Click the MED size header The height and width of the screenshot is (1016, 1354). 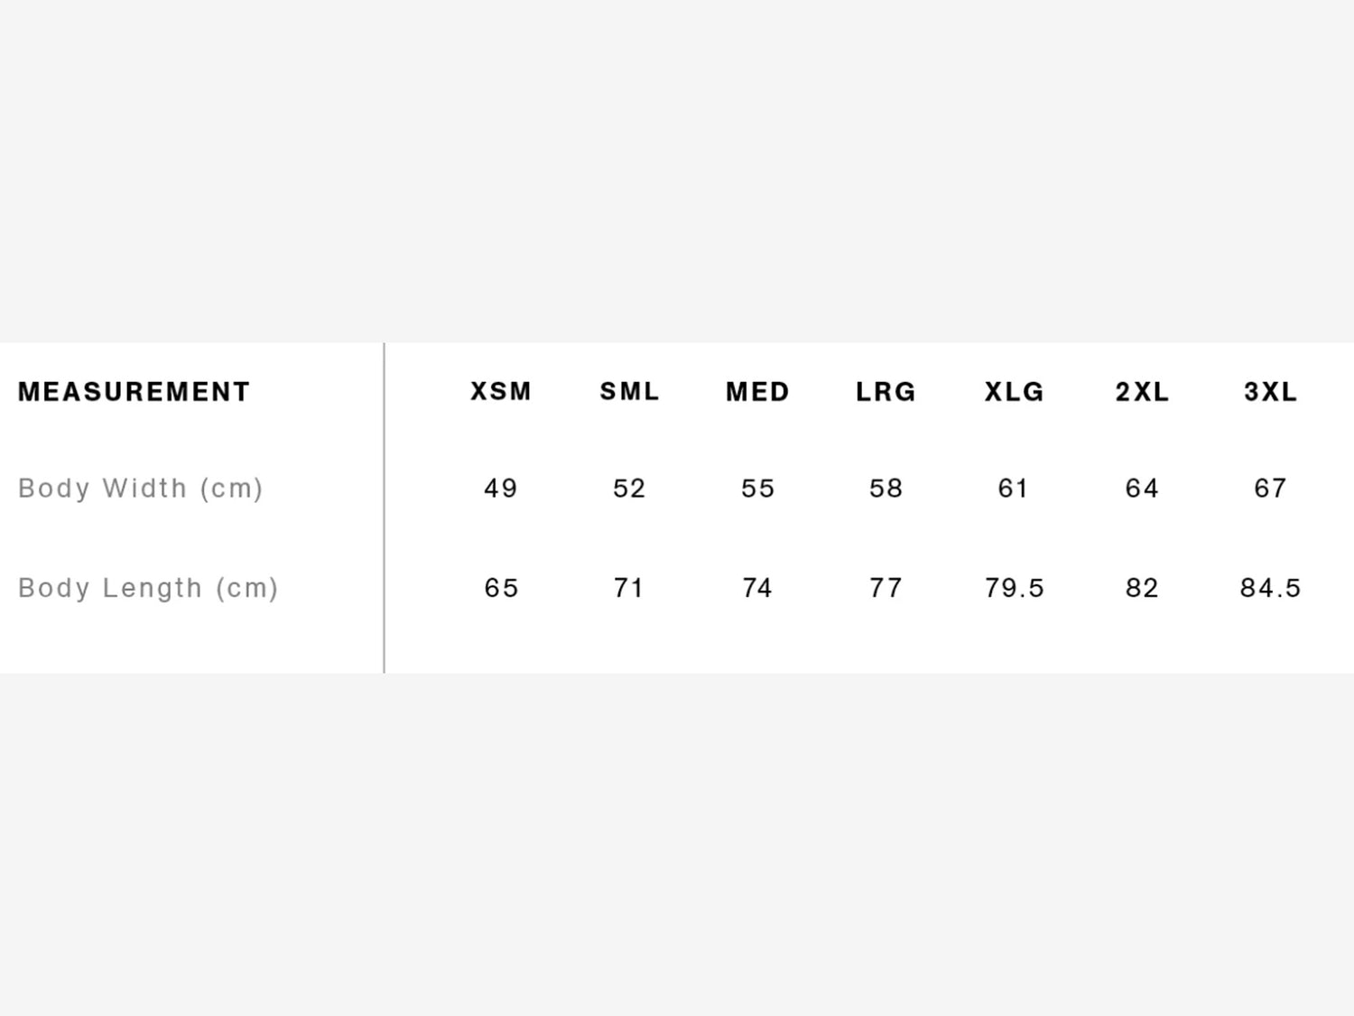[757, 392]
